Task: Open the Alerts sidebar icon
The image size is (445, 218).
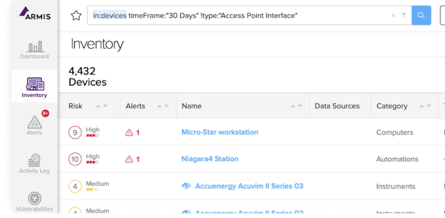Action: click(x=34, y=125)
